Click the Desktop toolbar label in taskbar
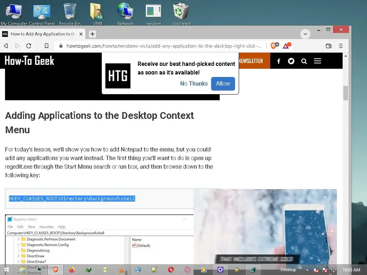The image size is (367, 275). pos(288,270)
